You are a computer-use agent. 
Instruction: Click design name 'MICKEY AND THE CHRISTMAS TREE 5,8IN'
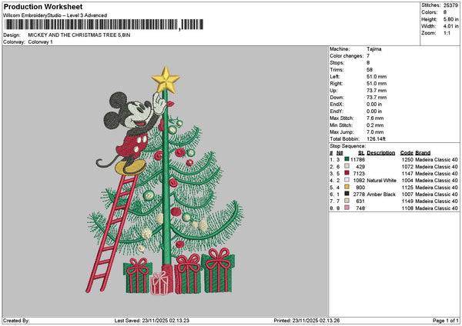pyautogui.click(x=79, y=35)
